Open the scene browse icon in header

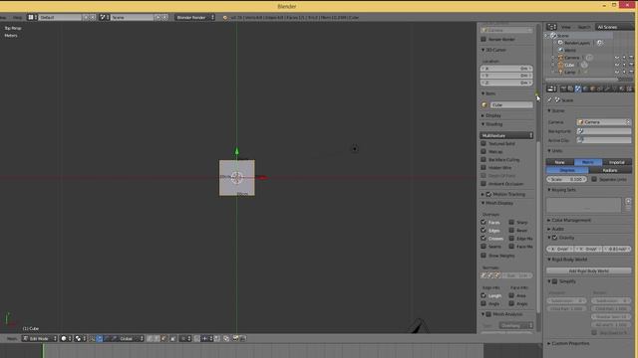pyautogui.click(x=104, y=18)
